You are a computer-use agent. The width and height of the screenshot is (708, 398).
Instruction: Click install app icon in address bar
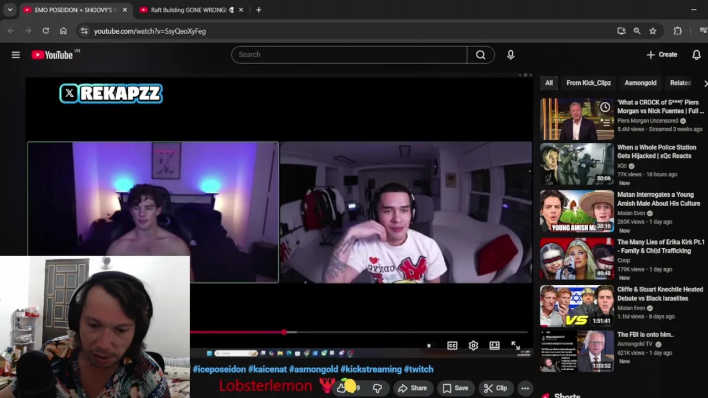coord(621,31)
